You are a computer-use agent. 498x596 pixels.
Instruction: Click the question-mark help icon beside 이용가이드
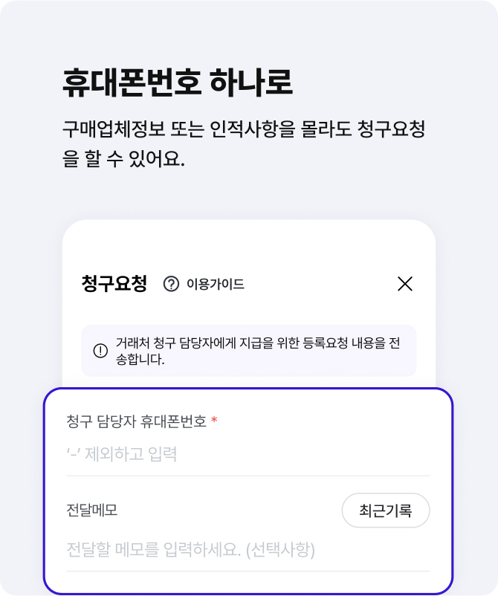point(171,284)
